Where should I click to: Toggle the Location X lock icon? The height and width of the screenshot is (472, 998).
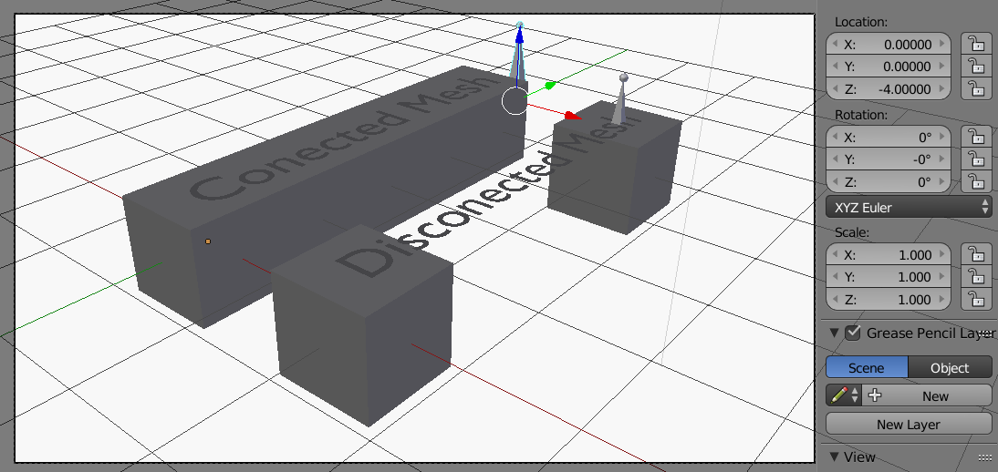[x=975, y=44]
